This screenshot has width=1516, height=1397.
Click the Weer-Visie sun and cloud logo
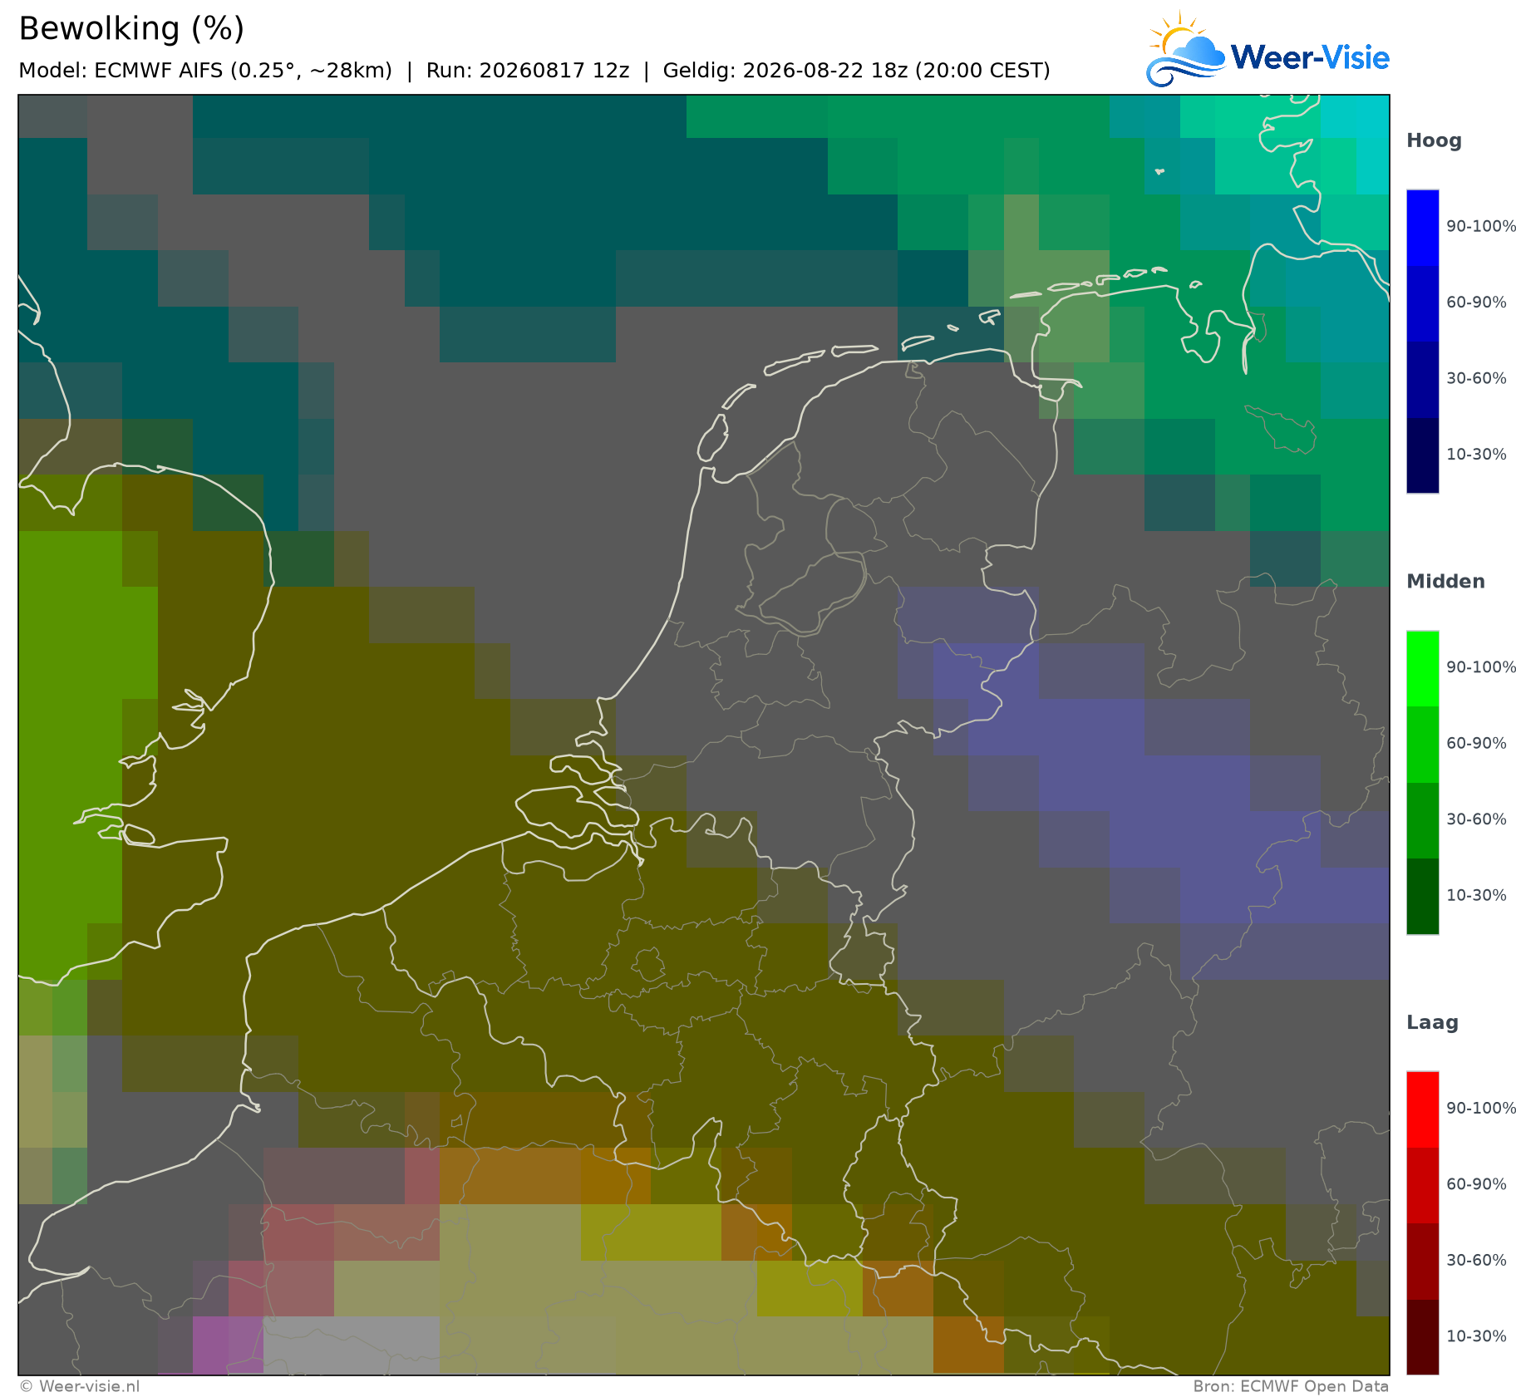[x=1186, y=49]
